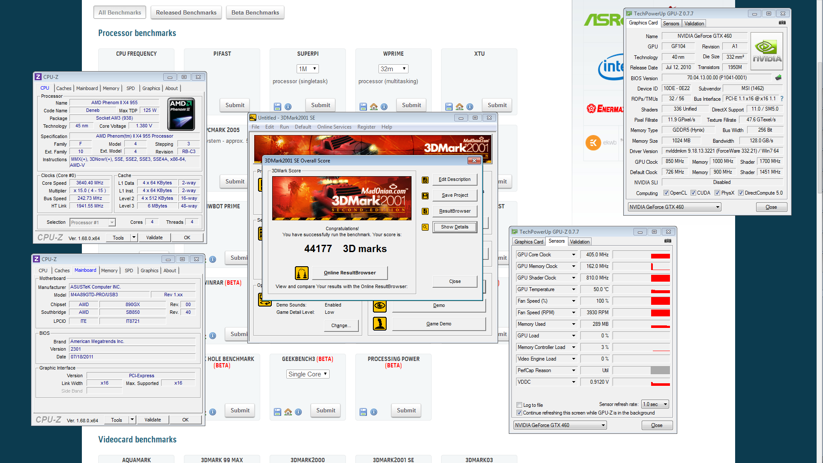Open the wPrime 32m dropdown
Viewport: 823px width, 463px height.
point(393,69)
